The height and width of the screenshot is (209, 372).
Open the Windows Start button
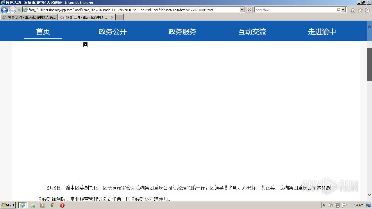8,205
